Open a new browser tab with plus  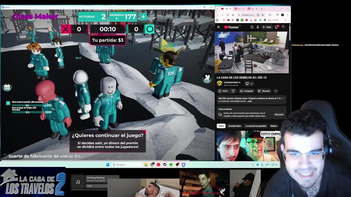(262, 9)
